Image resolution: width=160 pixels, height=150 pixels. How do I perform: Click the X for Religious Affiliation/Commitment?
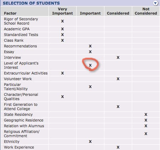pos(146,134)
